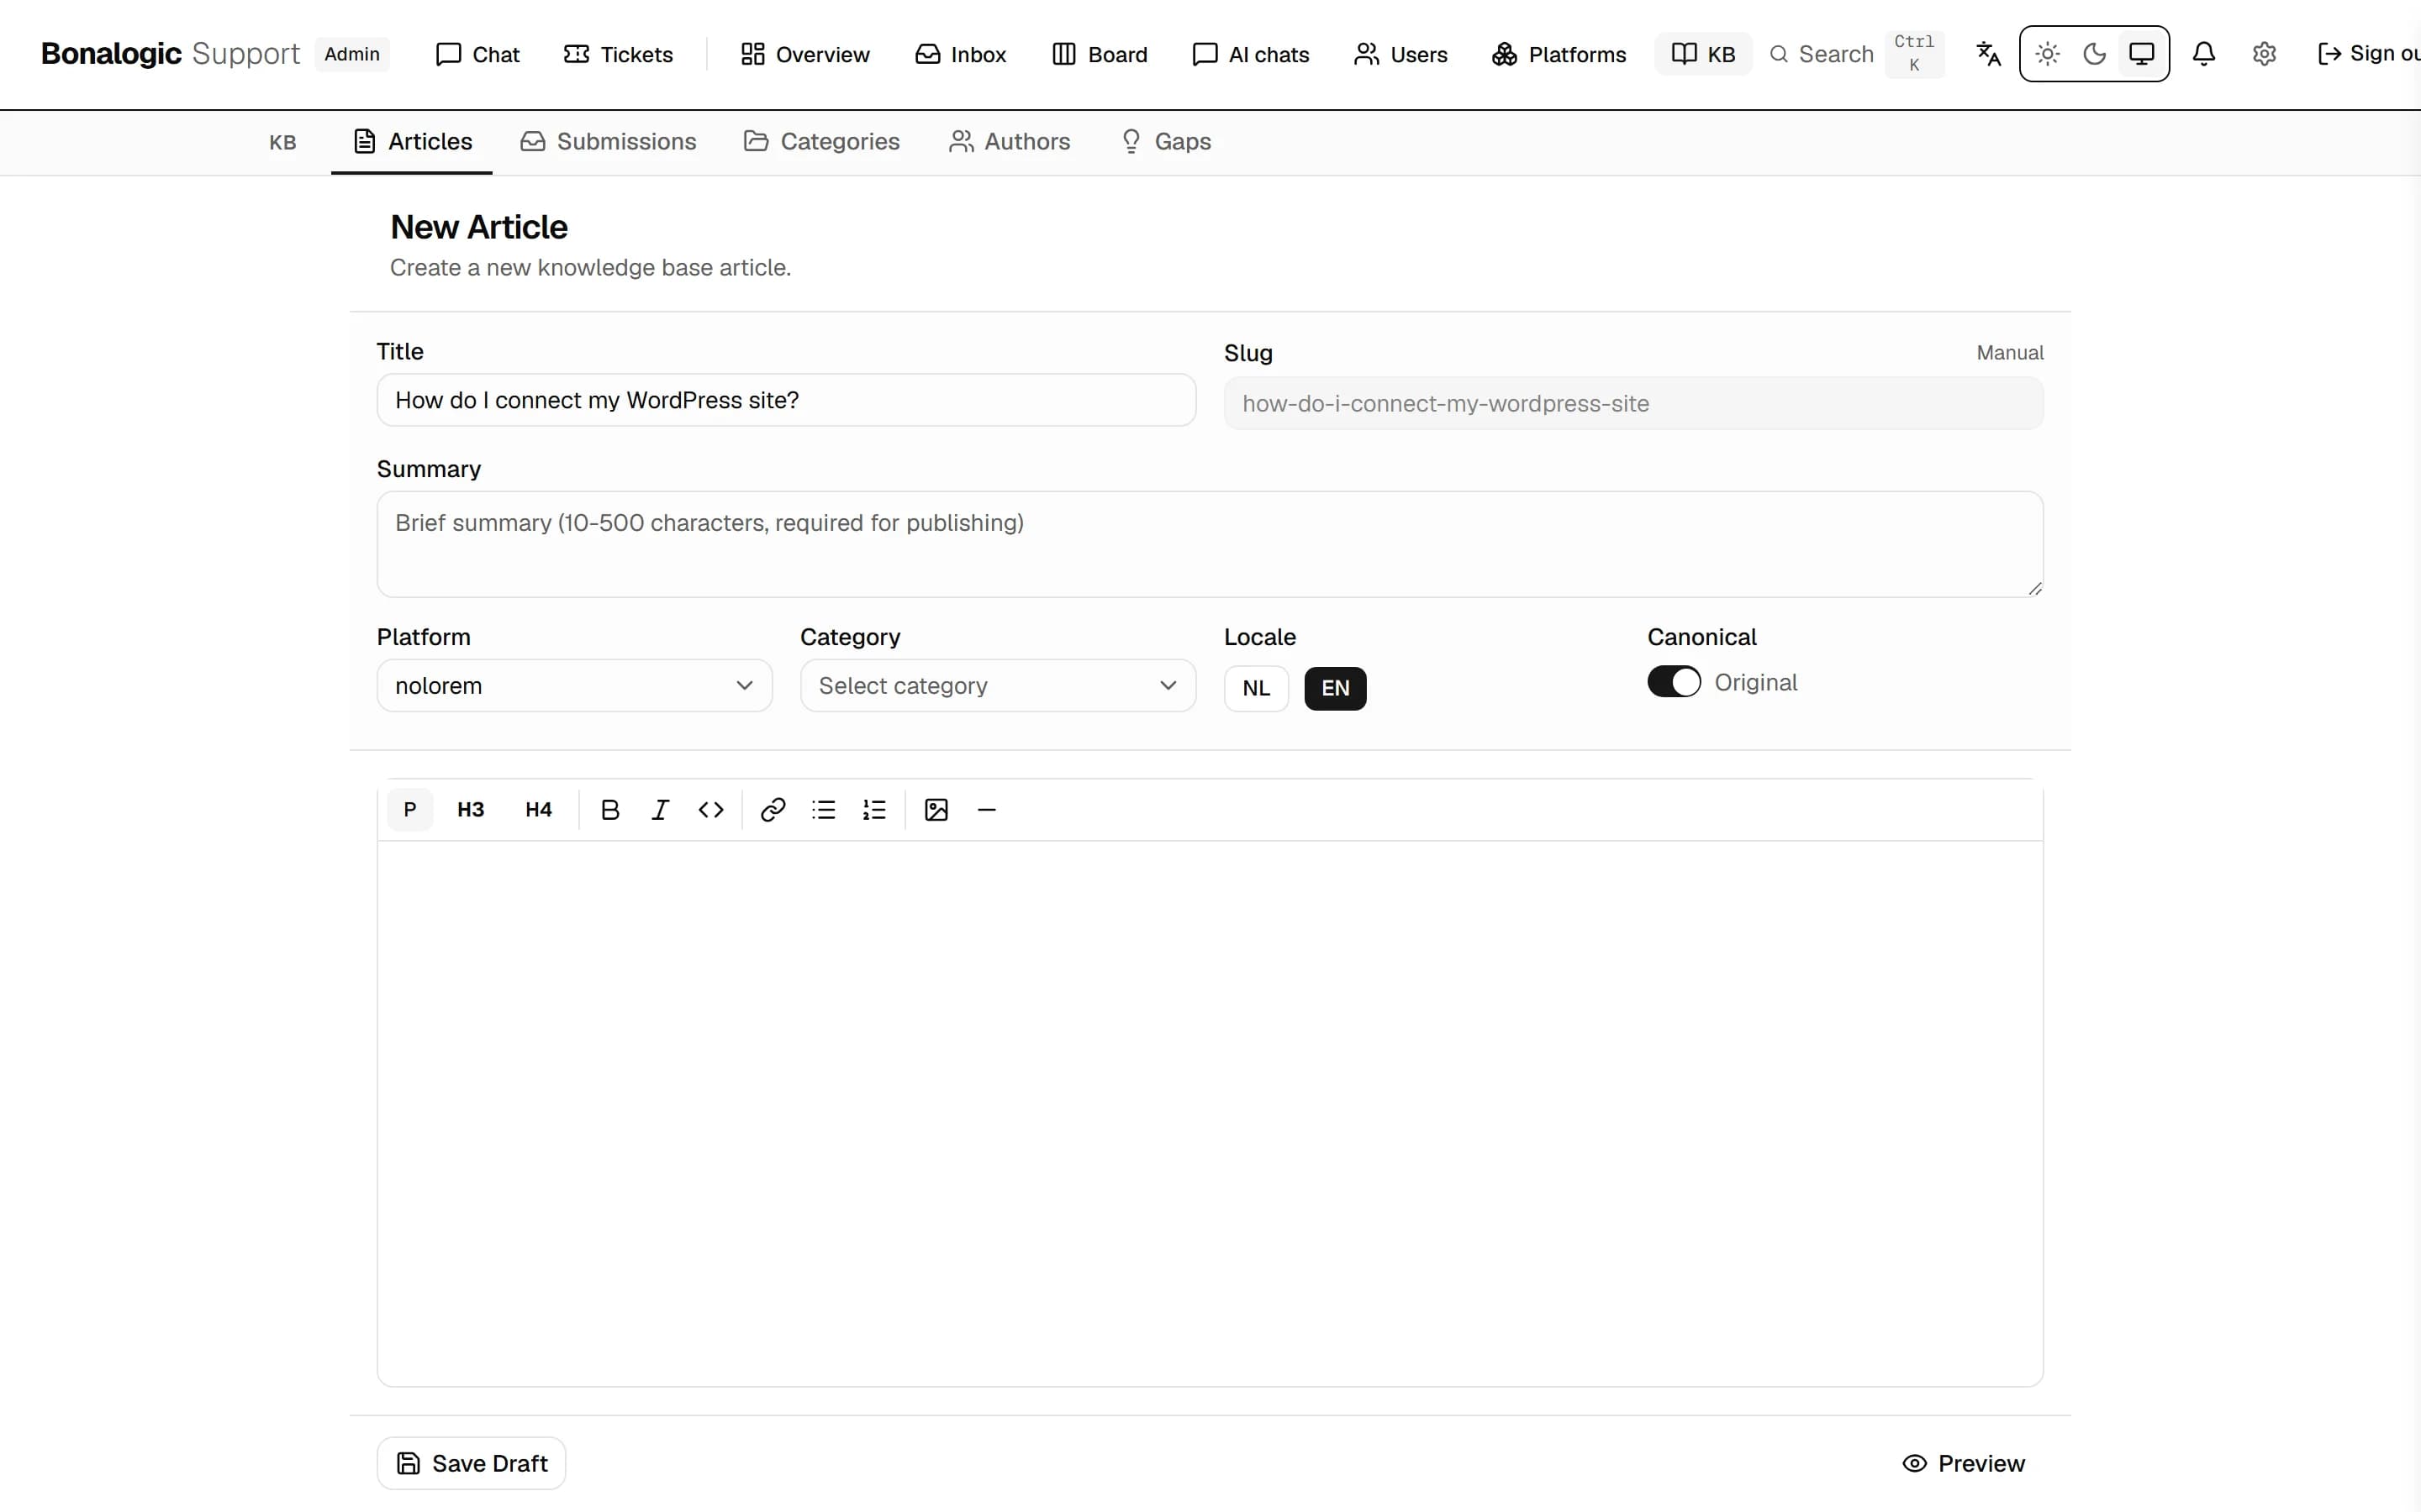Open AI chats in navigation
2421x1512 pixels.
pos(1251,54)
